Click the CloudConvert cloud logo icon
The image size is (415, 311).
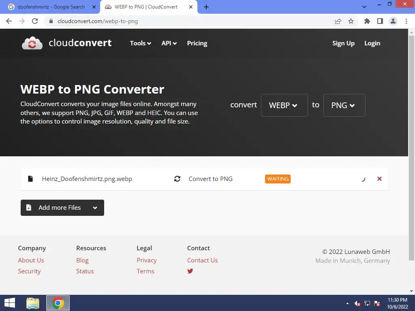pyautogui.click(x=32, y=43)
